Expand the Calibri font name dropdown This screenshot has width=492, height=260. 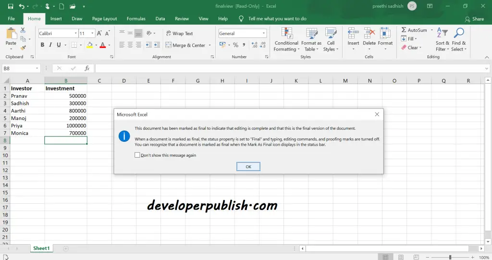click(x=75, y=33)
